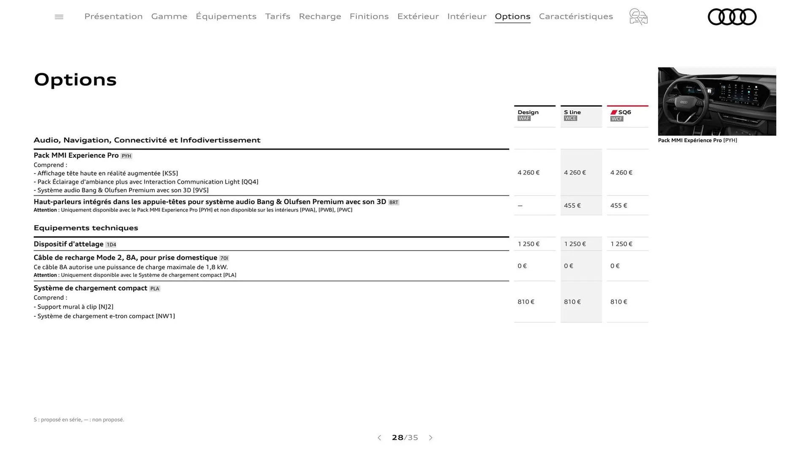Select the Recharge nav item
810x455 pixels.
320,16
